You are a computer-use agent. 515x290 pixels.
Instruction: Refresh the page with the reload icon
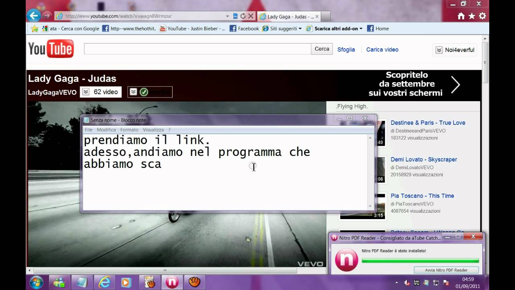tap(243, 16)
